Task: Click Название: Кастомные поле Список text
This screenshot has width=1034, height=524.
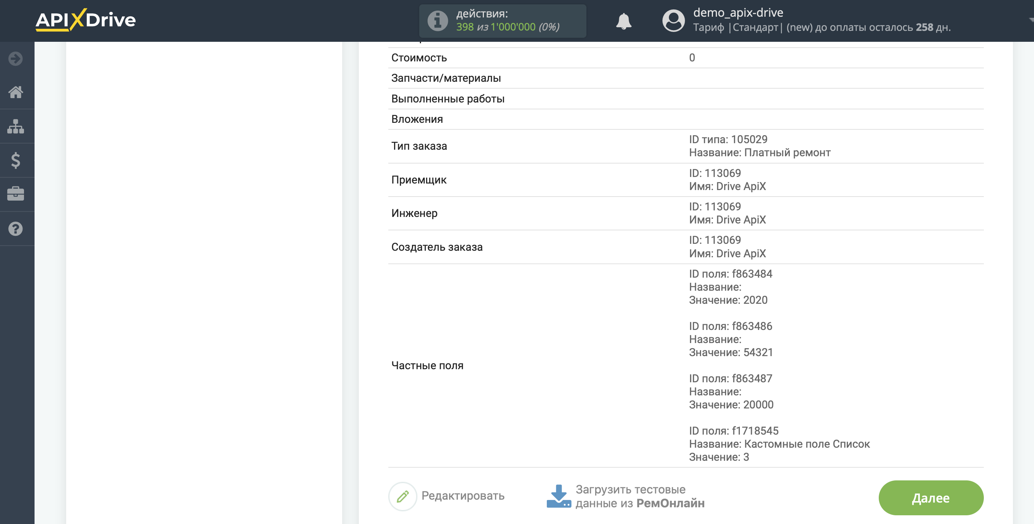Action: pos(779,444)
